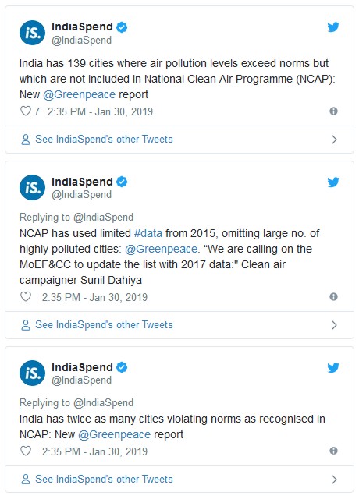Click the Twitter bird icon in third tweet
The image size is (359, 499).
(x=333, y=368)
